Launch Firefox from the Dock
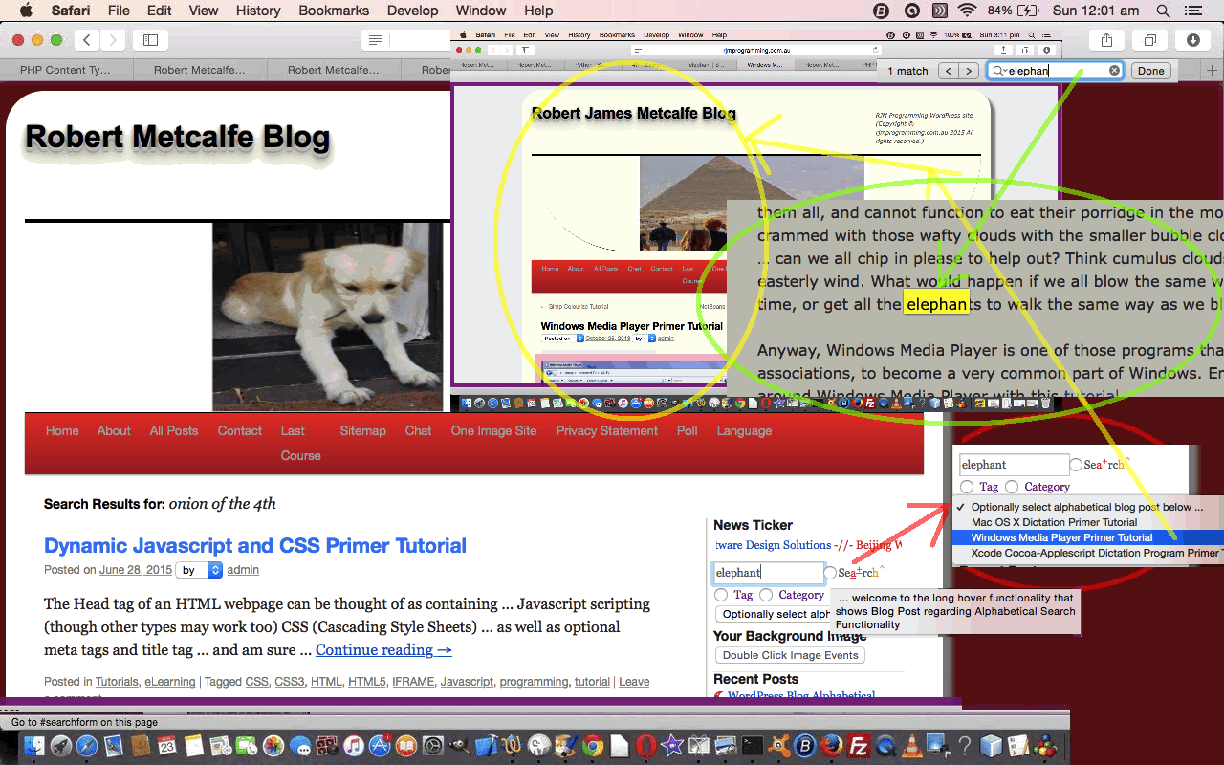This screenshot has width=1224, height=765. pos(832,746)
